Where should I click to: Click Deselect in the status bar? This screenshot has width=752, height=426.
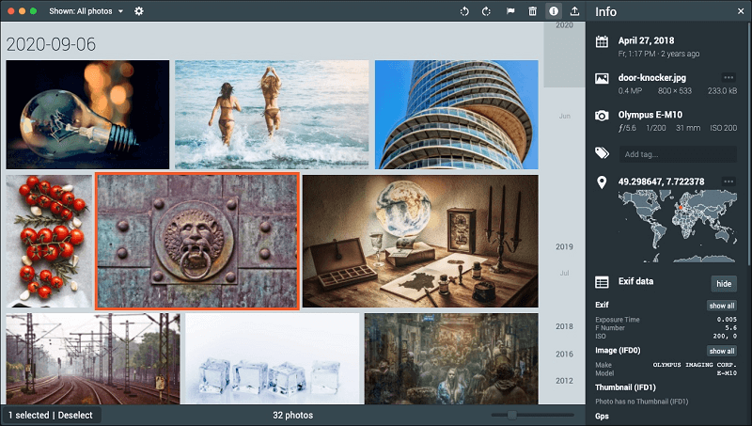click(x=74, y=415)
